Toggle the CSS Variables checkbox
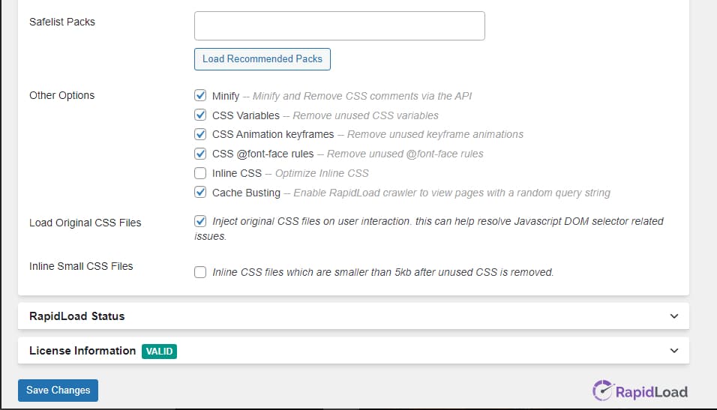This screenshot has height=410, width=717. 199,115
